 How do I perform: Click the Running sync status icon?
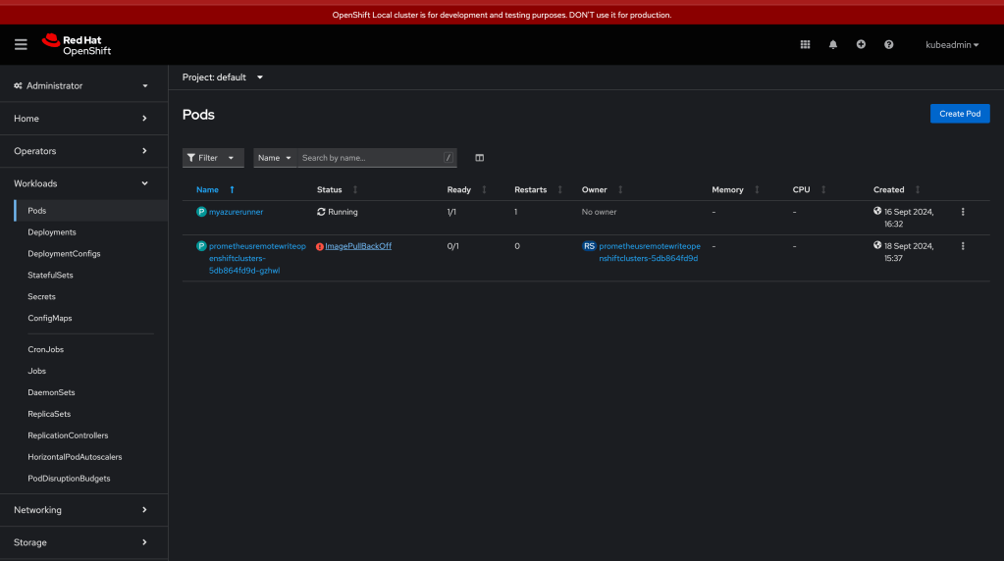click(x=321, y=212)
